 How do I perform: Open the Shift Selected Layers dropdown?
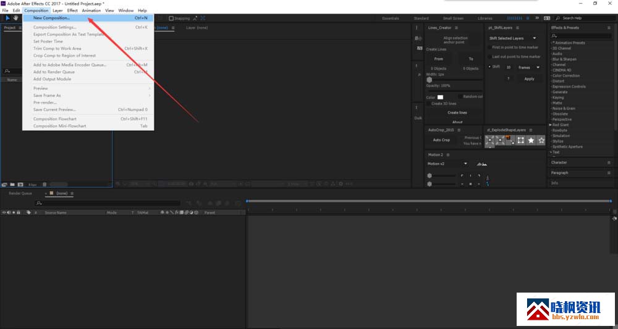pyautogui.click(x=513, y=38)
